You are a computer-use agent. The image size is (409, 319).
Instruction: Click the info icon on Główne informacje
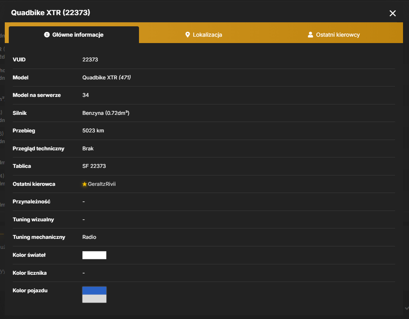point(47,35)
